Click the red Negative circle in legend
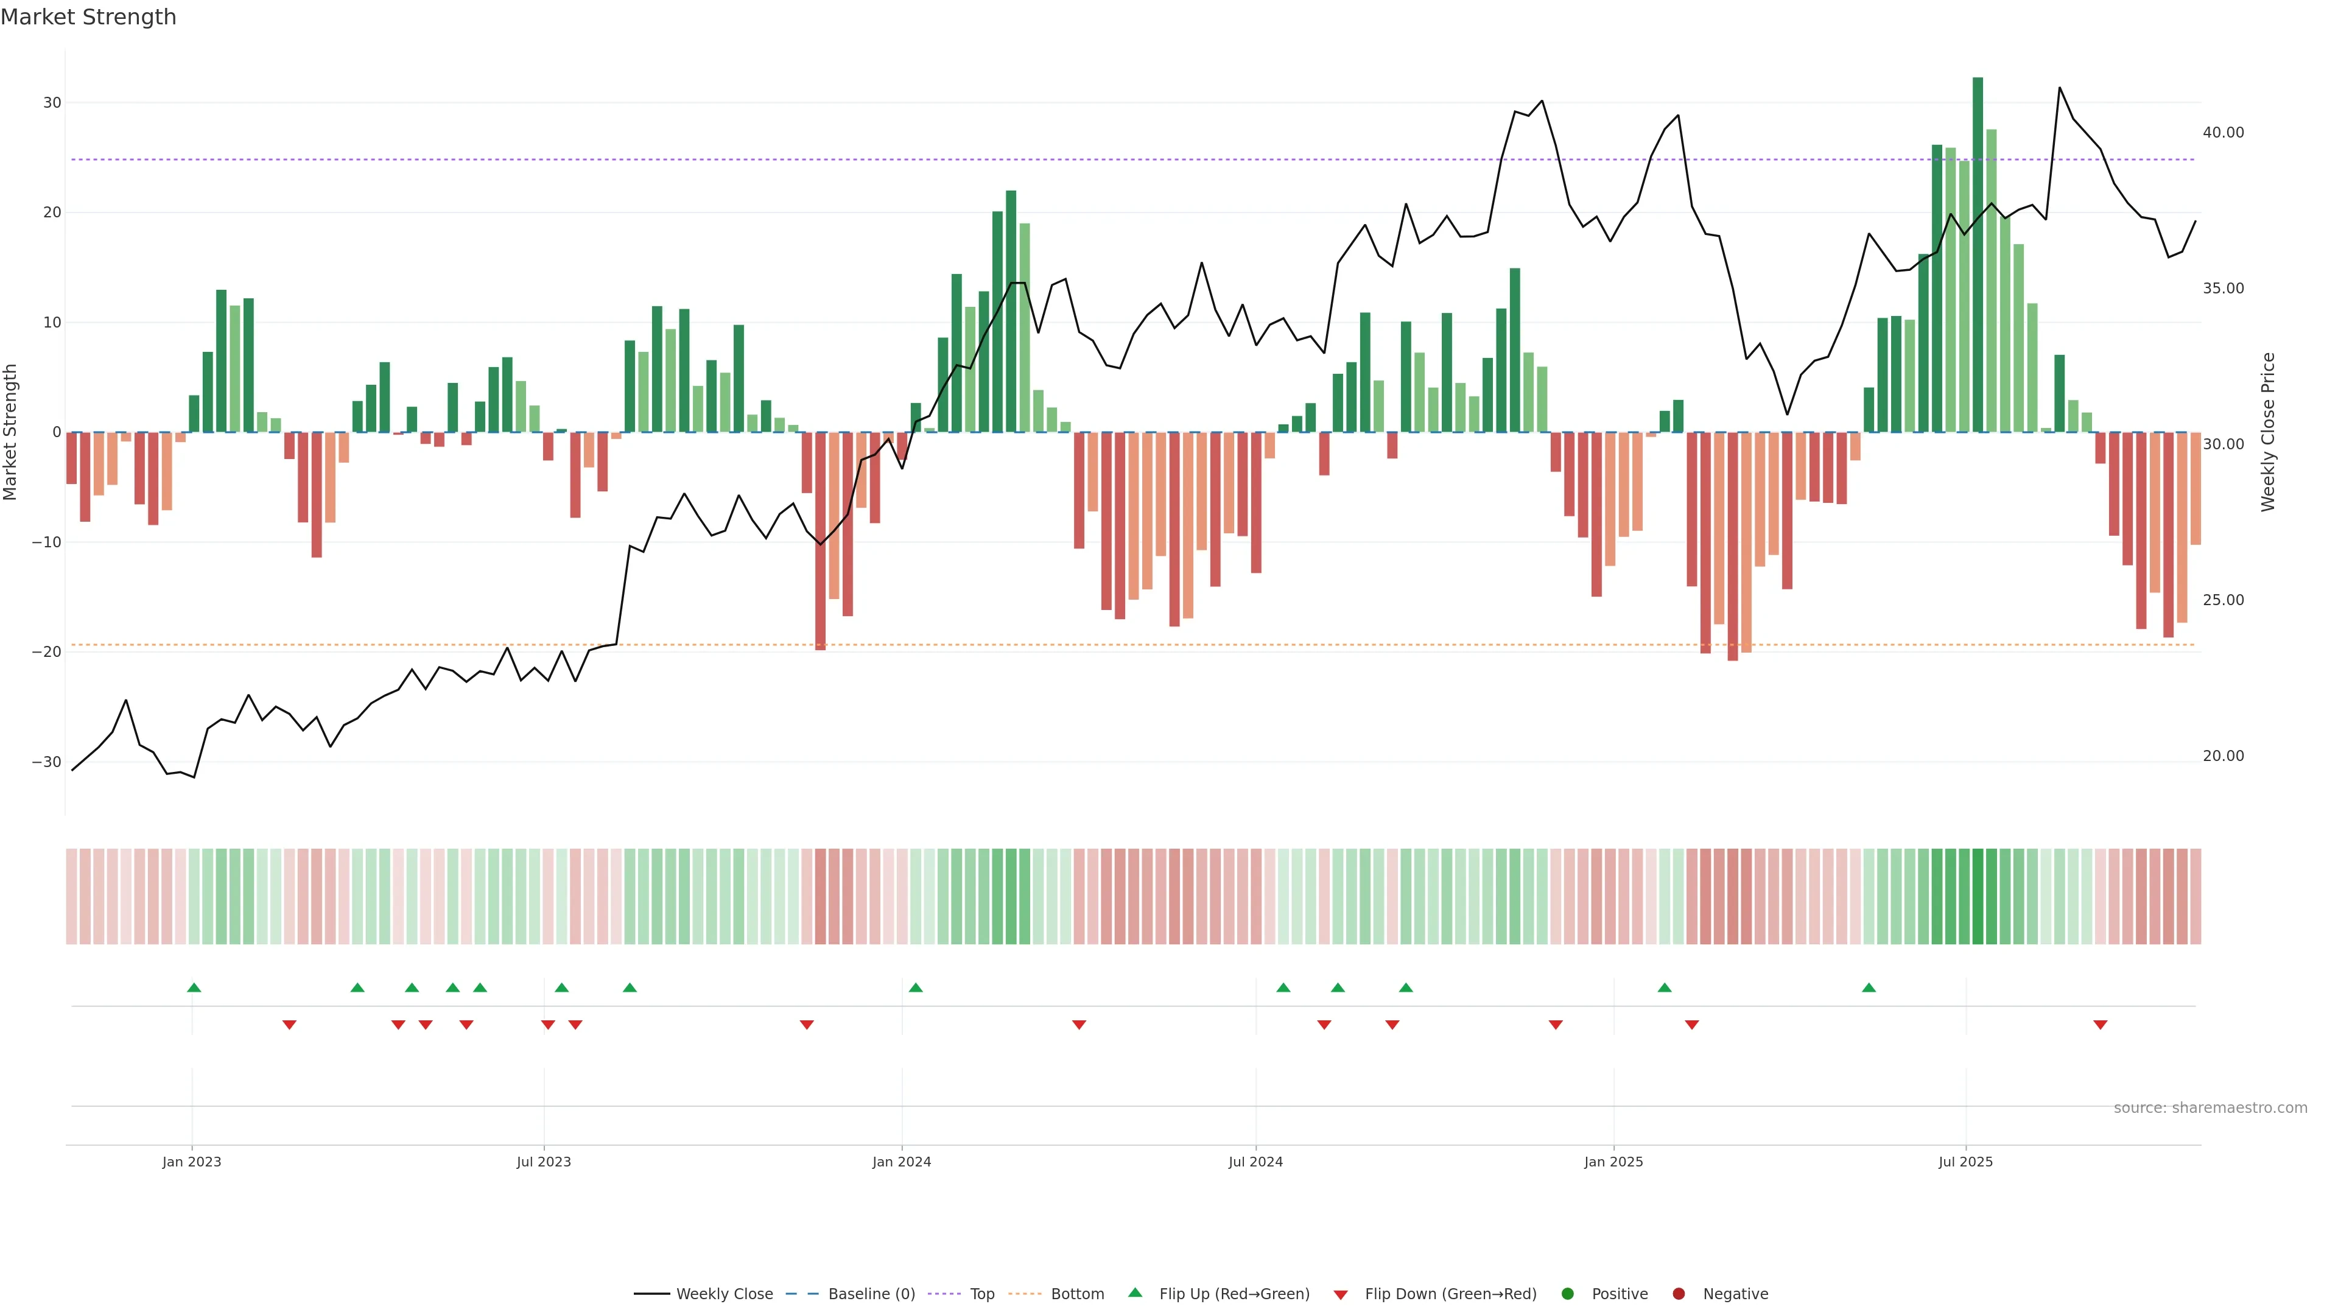Screen dimensions: 2338x1315 pos(1678,1293)
